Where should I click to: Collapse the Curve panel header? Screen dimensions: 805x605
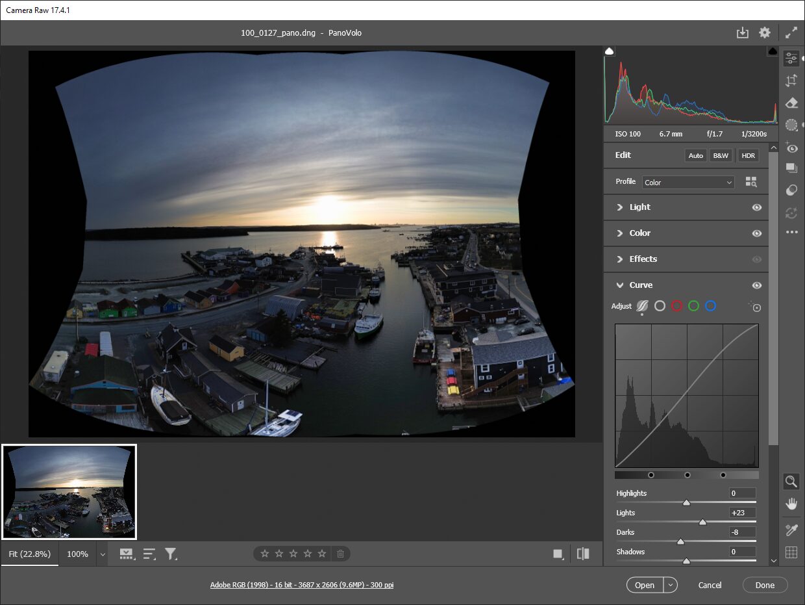tap(641, 285)
